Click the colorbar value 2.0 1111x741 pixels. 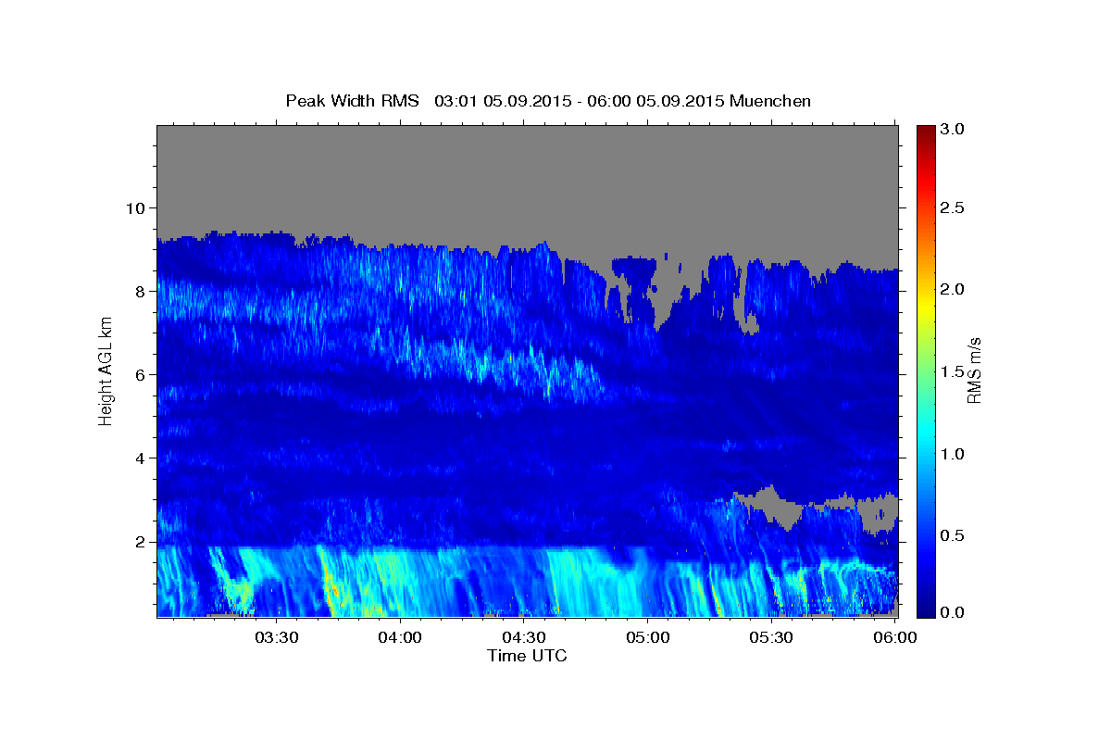(955, 289)
